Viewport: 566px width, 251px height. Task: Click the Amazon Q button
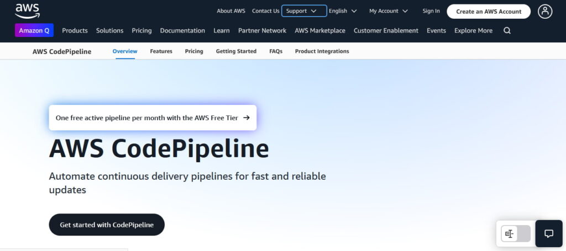34,30
